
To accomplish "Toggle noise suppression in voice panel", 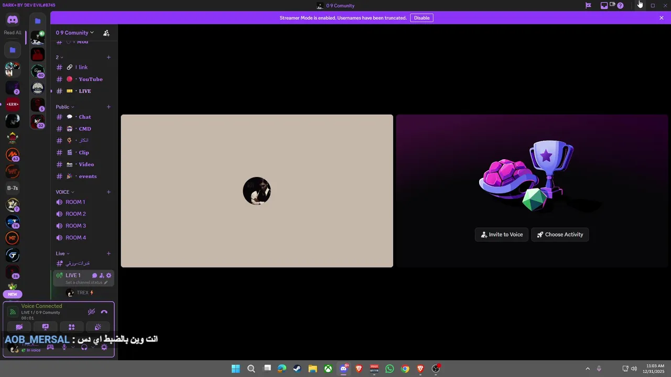I will pos(91,312).
